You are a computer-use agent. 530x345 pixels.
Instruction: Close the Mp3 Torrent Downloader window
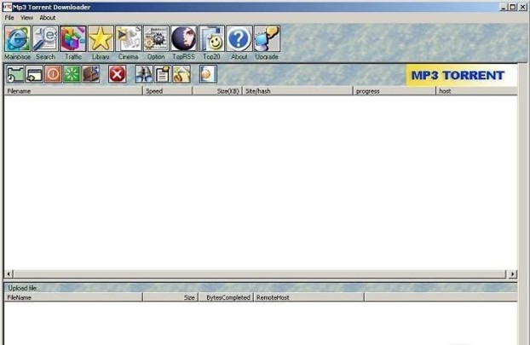[x=522, y=7]
